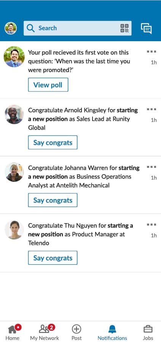Click the View poll button

tap(48, 85)
